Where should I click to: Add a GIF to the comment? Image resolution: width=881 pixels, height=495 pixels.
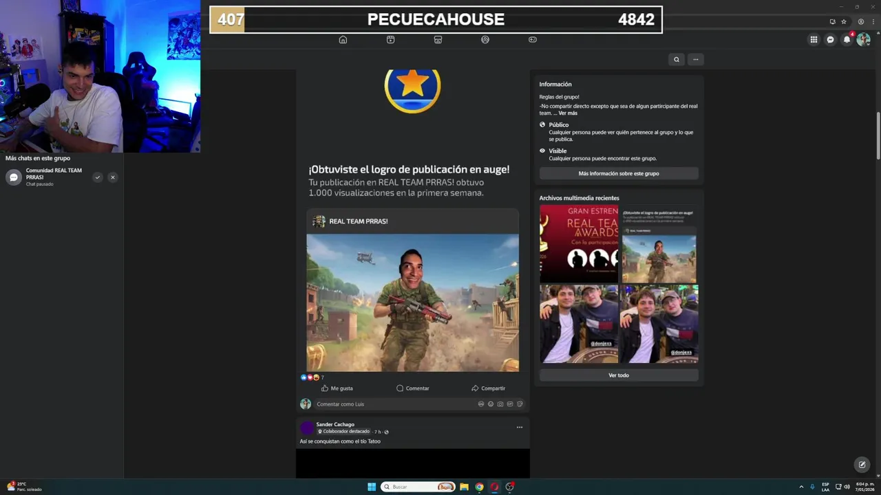pos(510,404)
